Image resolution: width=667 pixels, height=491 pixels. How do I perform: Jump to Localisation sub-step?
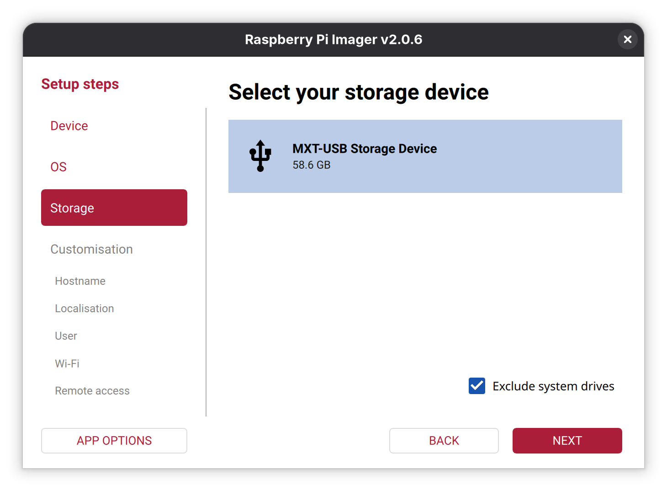85,309
